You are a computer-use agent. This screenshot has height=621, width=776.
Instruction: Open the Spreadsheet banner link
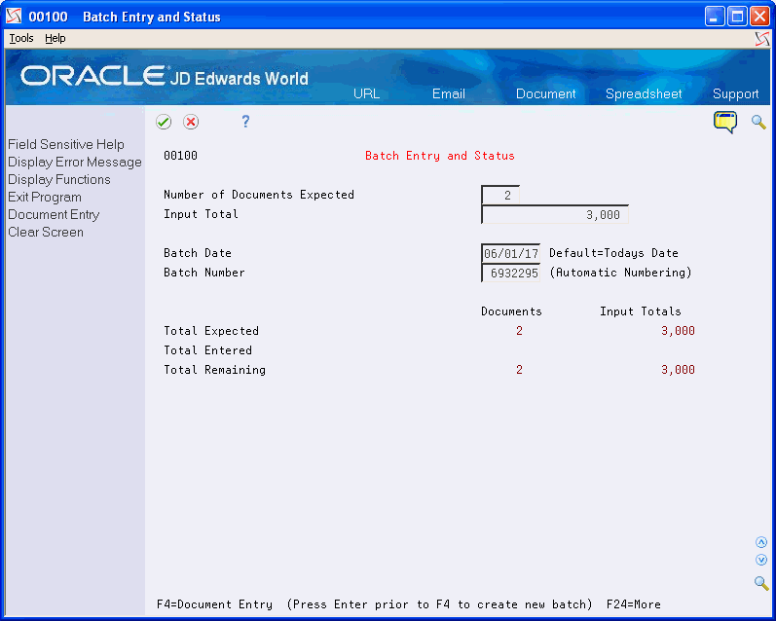(x=644, y=93)
